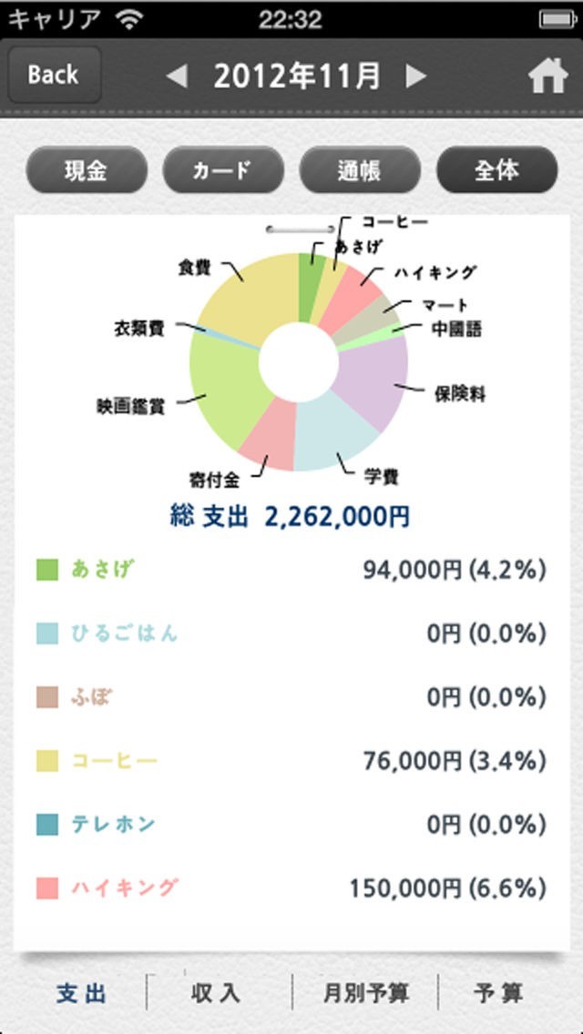Viewport: 583px width, 1034px height.
Task: Select the 現金 filter
Action: [87, 170]
